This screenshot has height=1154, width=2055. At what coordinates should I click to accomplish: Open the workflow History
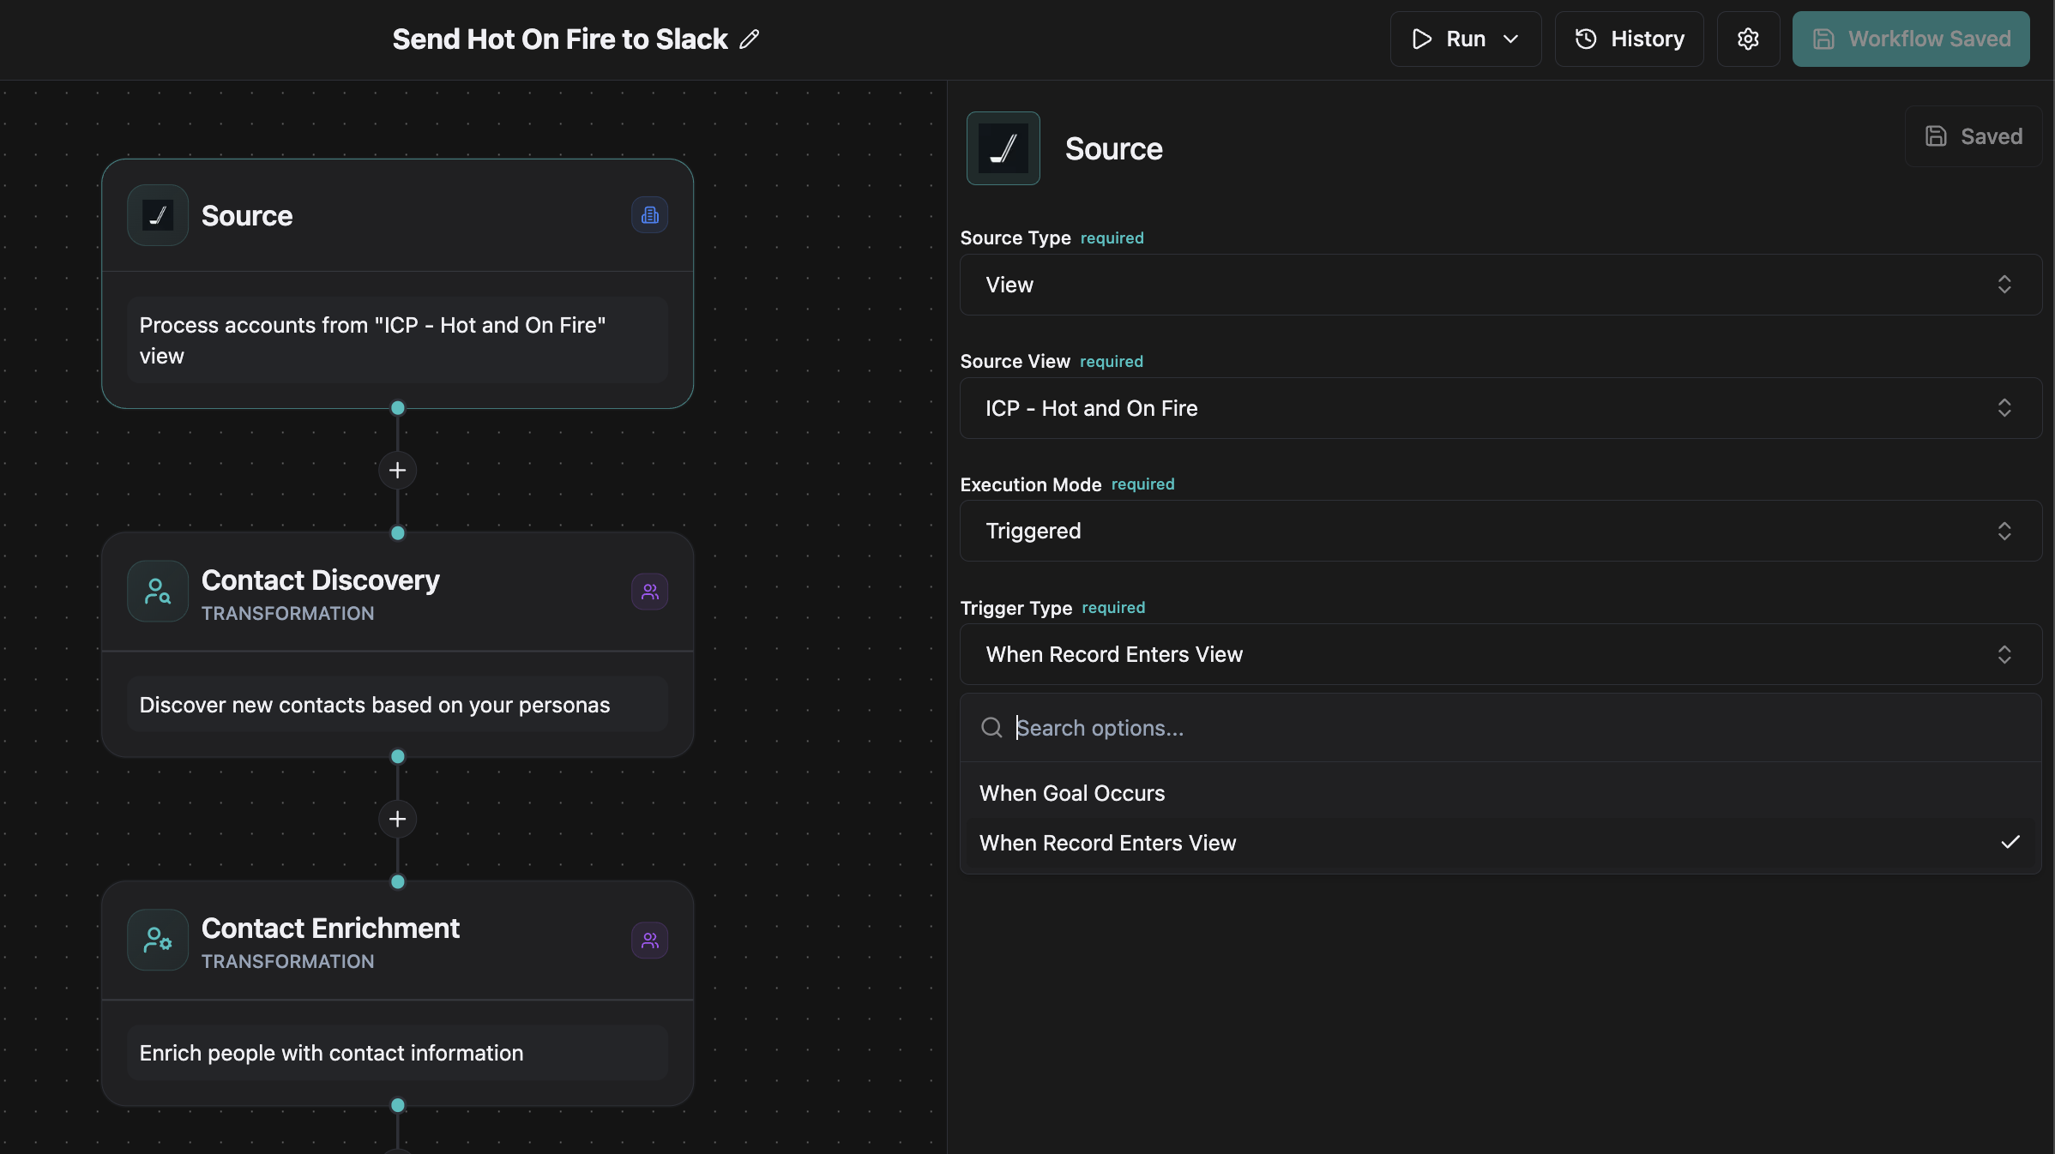pos(1629,39)
